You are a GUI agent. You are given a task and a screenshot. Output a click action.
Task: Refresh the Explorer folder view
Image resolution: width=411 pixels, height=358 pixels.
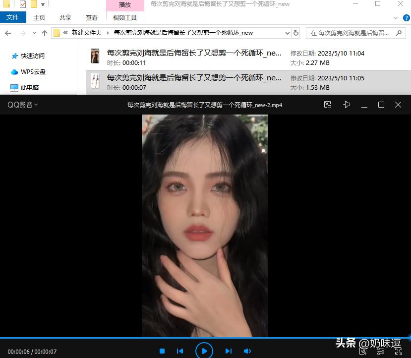tap(296, 33)
